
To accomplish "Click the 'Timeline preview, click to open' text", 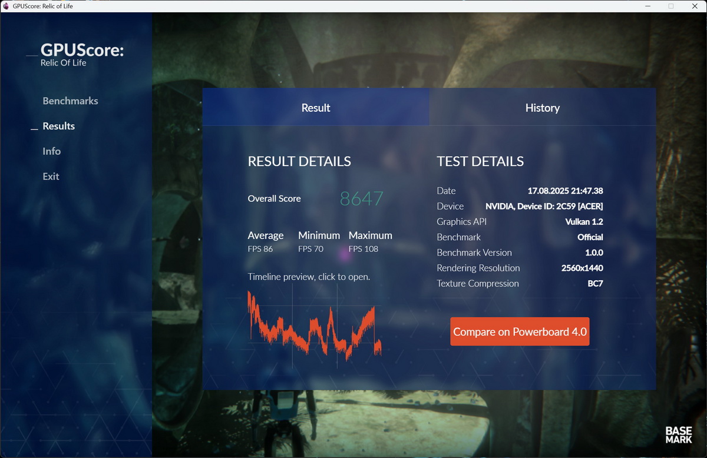I will click(309, 277).
